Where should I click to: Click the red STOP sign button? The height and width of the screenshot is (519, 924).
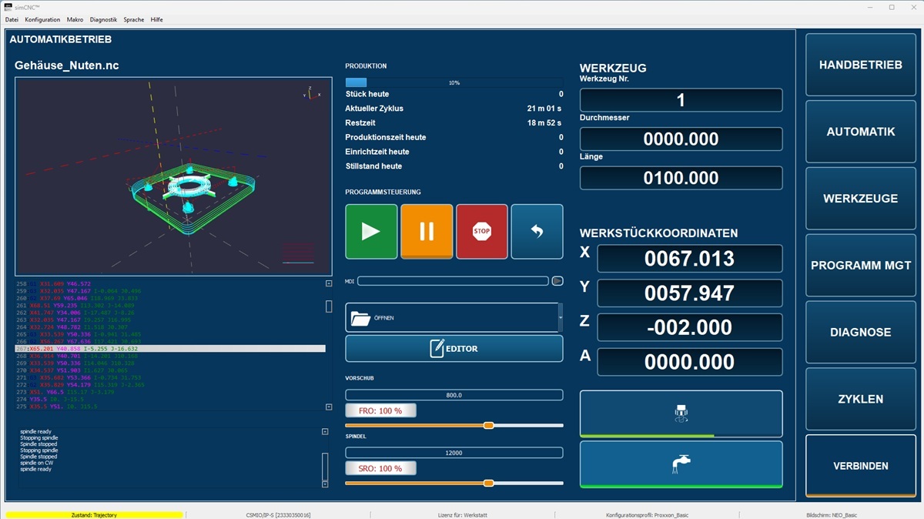tap(482, 231)
